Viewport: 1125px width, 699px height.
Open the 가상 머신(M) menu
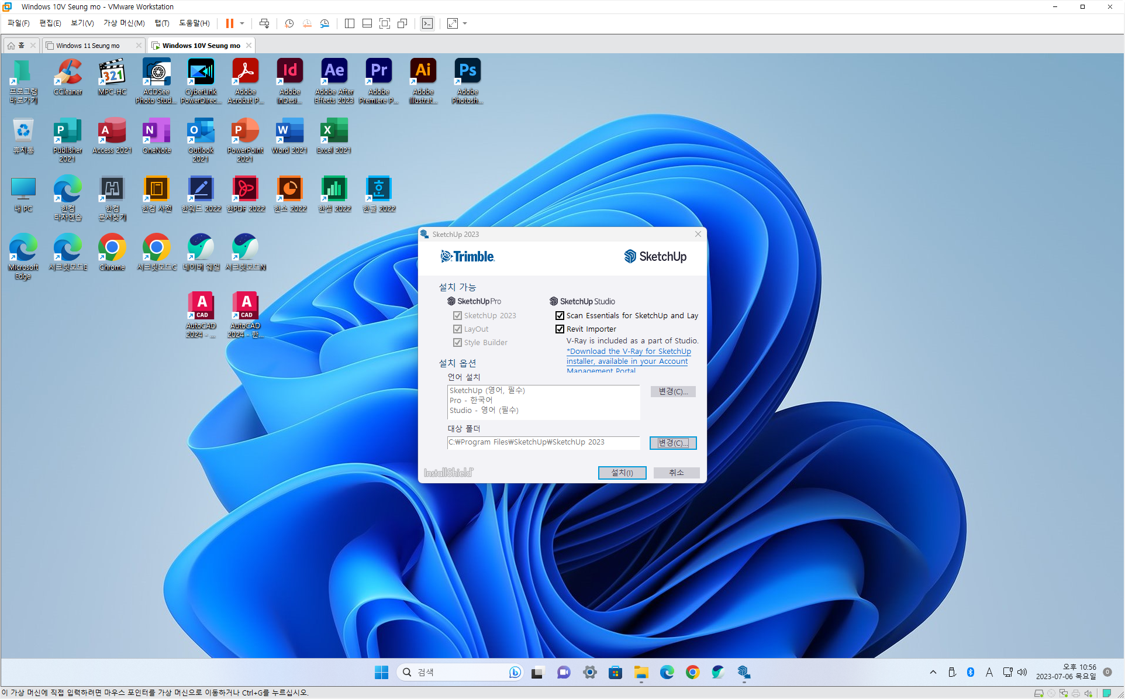point(124,23)
